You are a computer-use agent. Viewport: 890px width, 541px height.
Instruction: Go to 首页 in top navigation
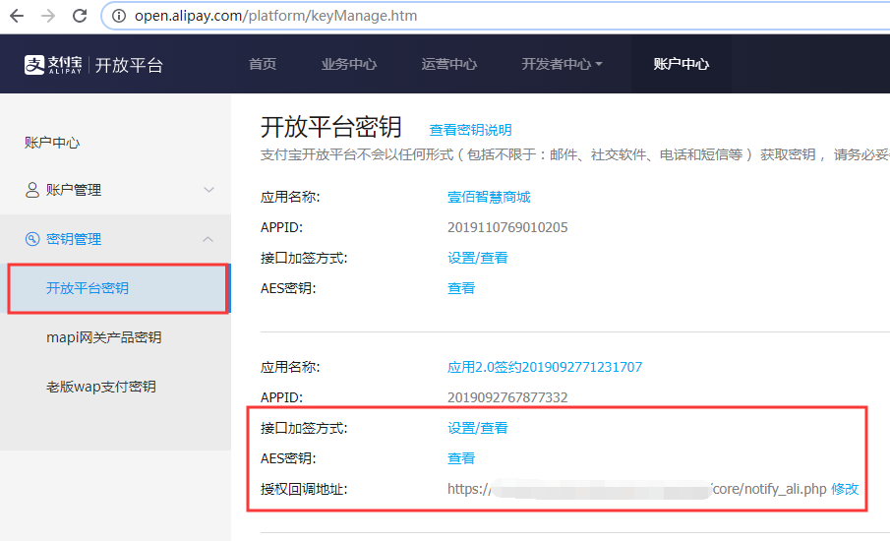click(x=263, y=64)
